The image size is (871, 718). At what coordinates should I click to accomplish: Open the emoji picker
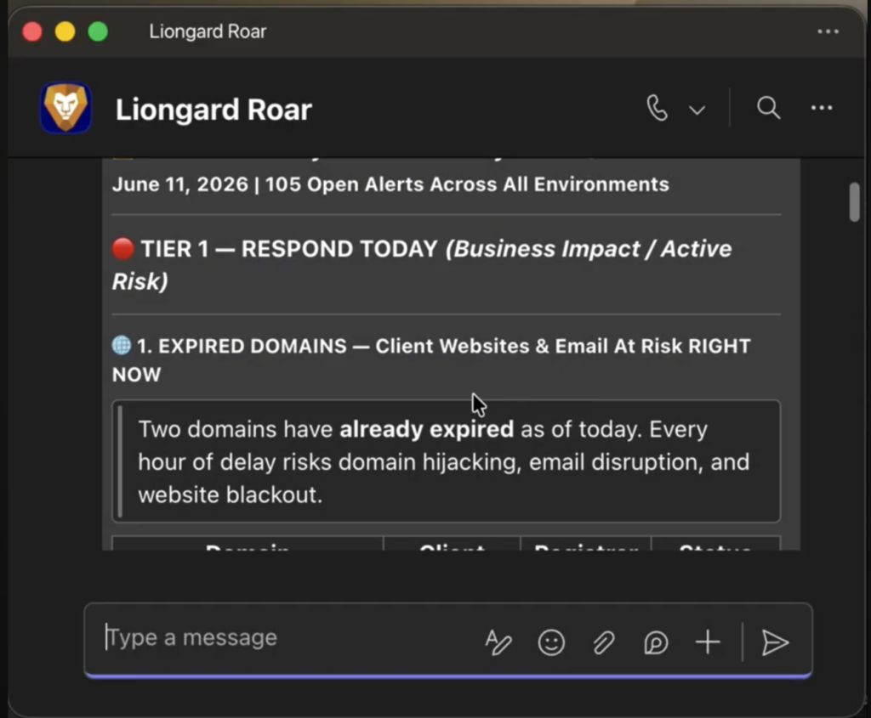pyautogui.click(x=551, y=642)
